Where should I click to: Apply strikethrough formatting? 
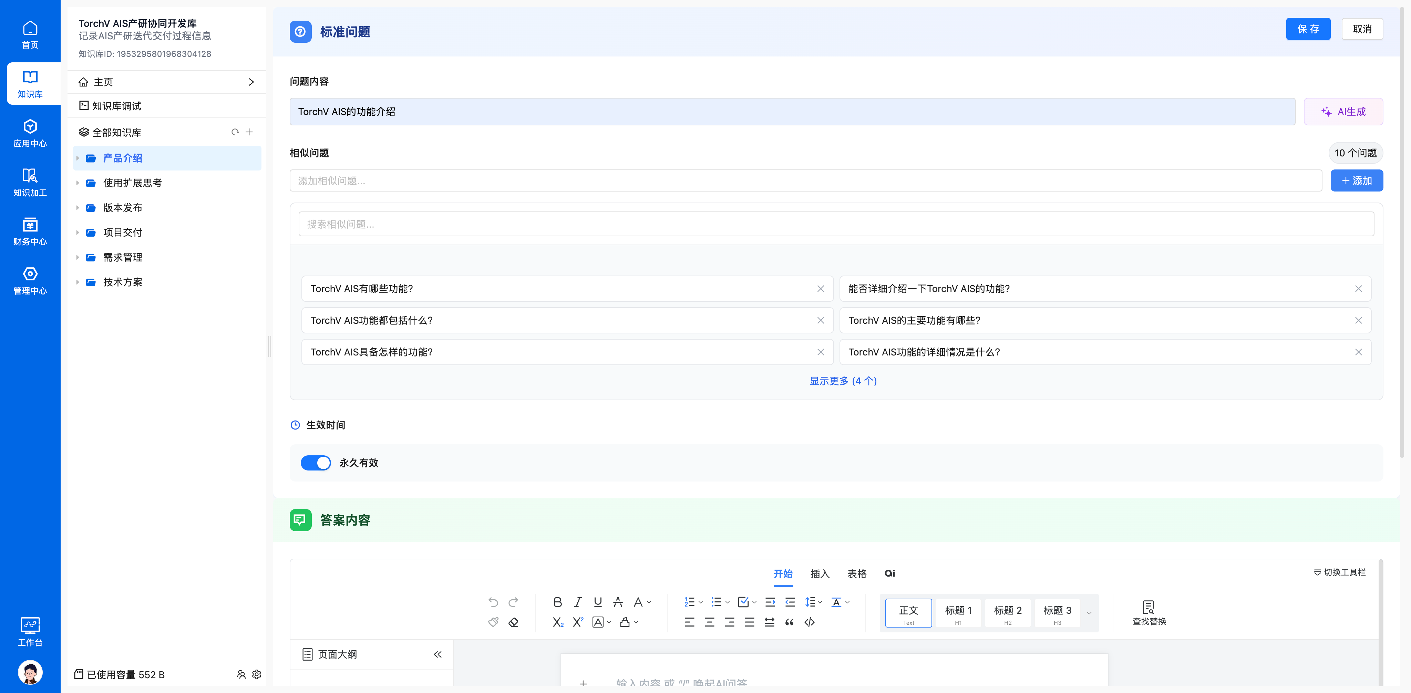618,602
